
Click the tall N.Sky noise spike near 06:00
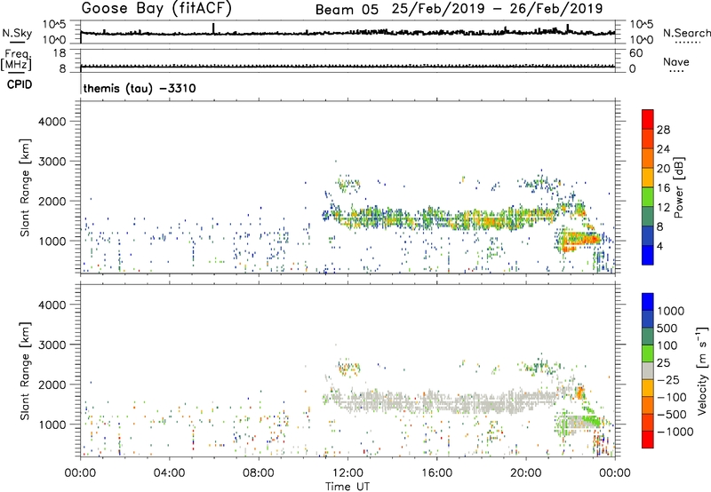213,28
